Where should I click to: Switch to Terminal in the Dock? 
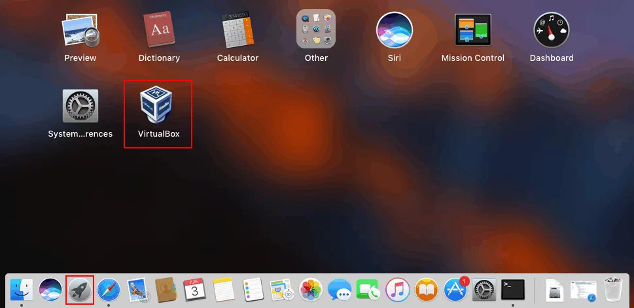(x=512, y=289)
